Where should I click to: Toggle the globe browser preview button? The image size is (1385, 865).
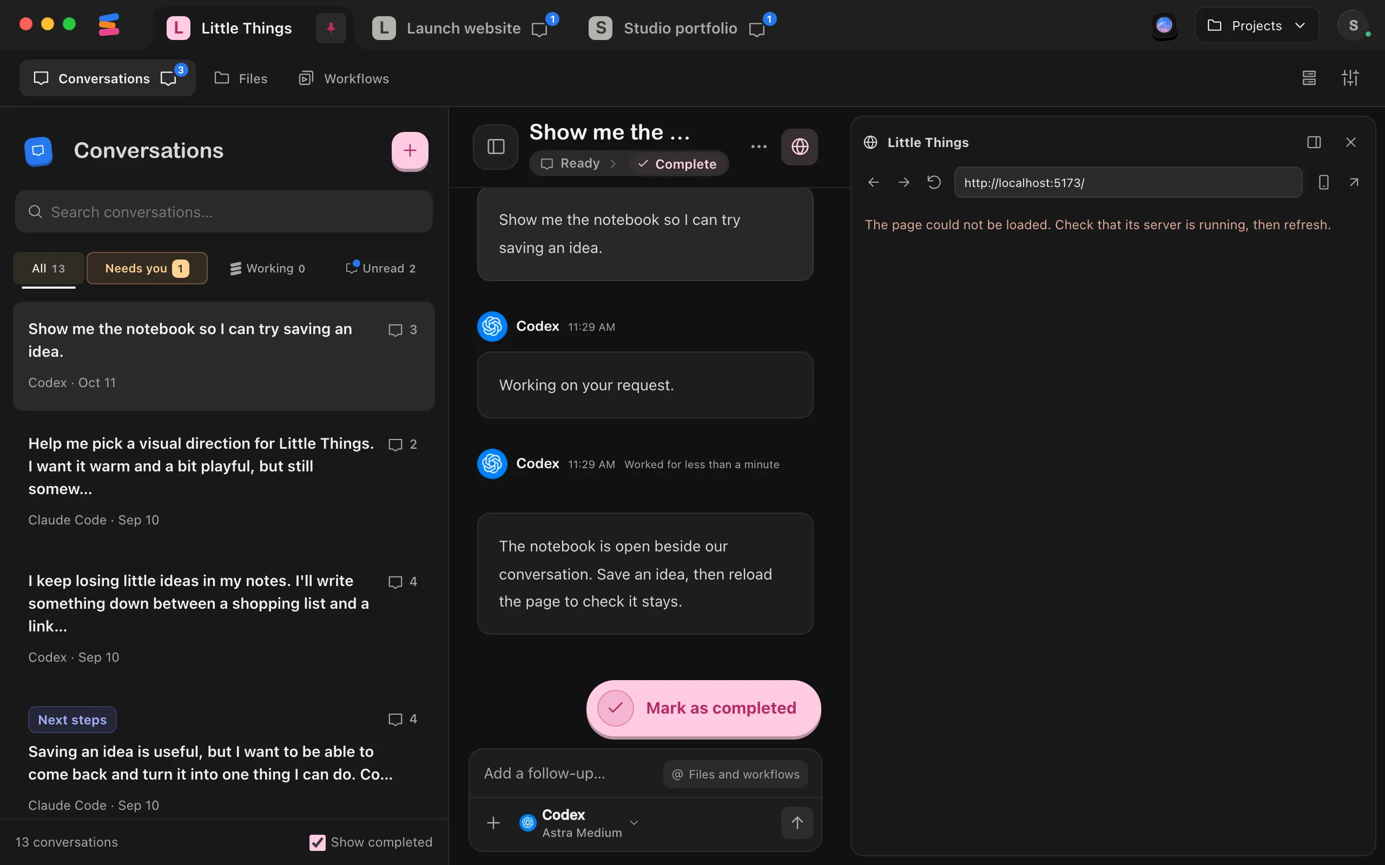[x=800, y=147]
